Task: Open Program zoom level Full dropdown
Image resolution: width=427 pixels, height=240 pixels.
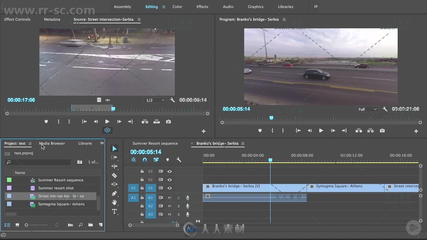Action: pos(367,109)
